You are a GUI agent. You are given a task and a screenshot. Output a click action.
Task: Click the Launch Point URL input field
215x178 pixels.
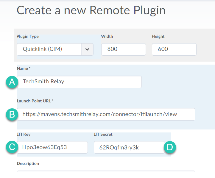[106, 114]
